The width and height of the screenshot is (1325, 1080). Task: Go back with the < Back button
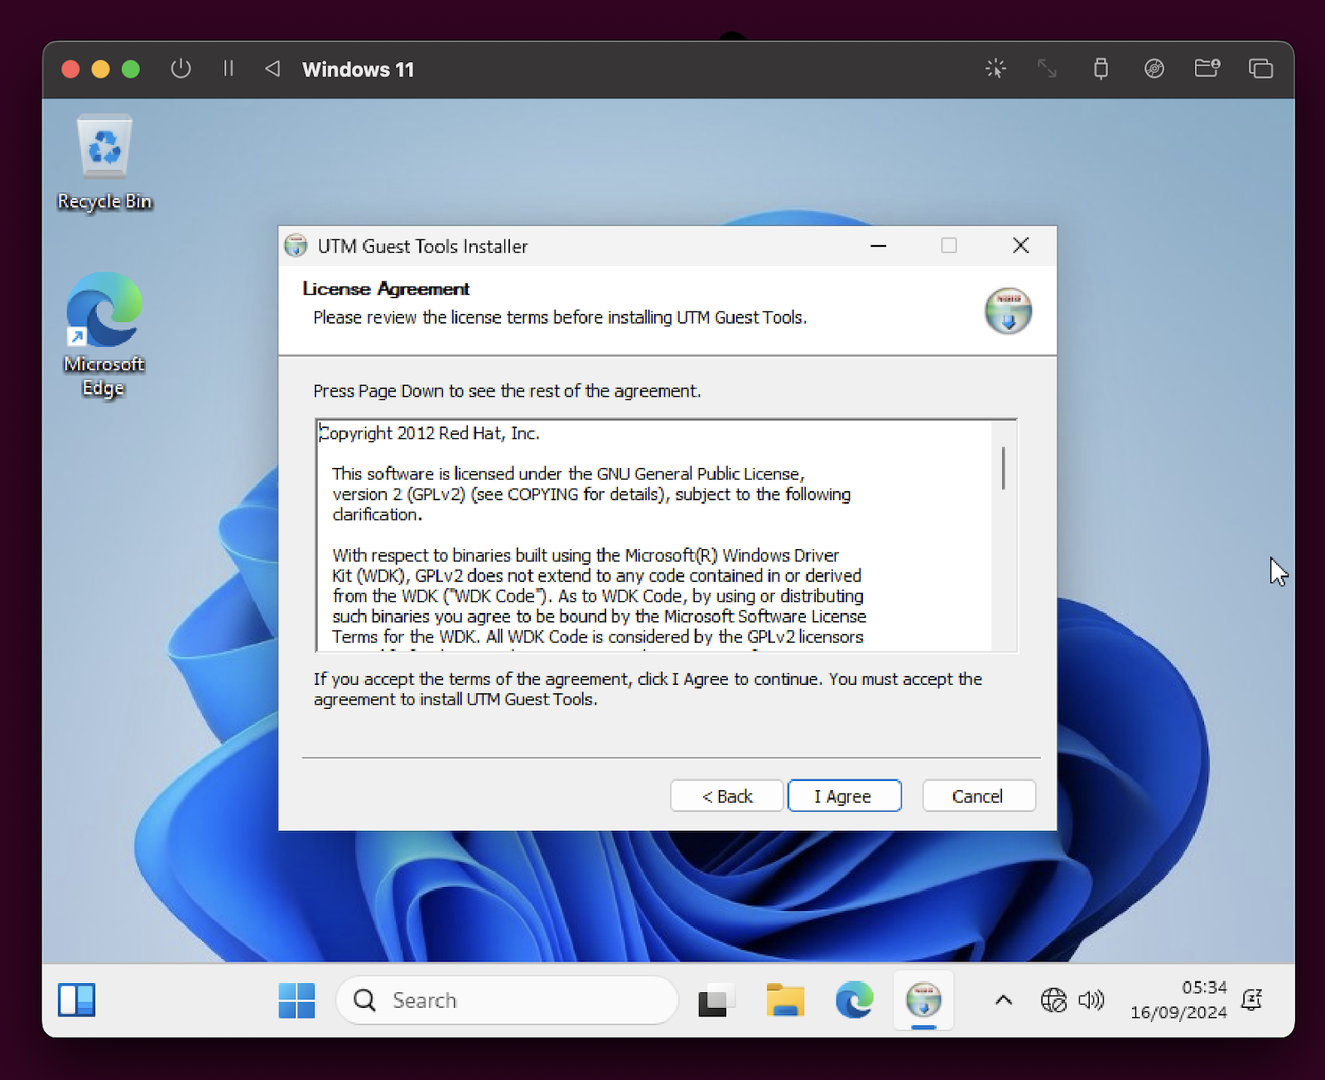[726, 796]
